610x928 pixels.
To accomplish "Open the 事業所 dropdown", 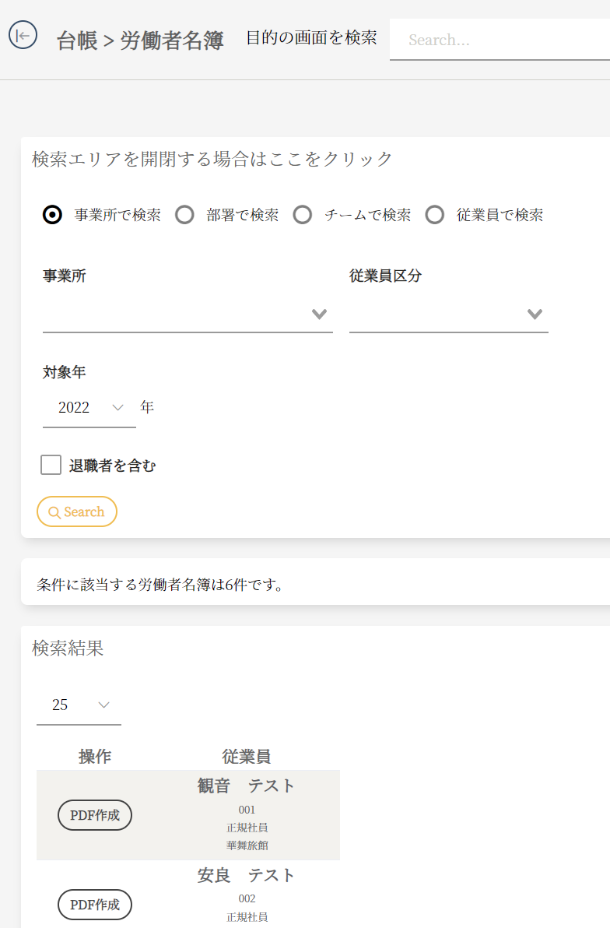I will (x=188, y=315).
